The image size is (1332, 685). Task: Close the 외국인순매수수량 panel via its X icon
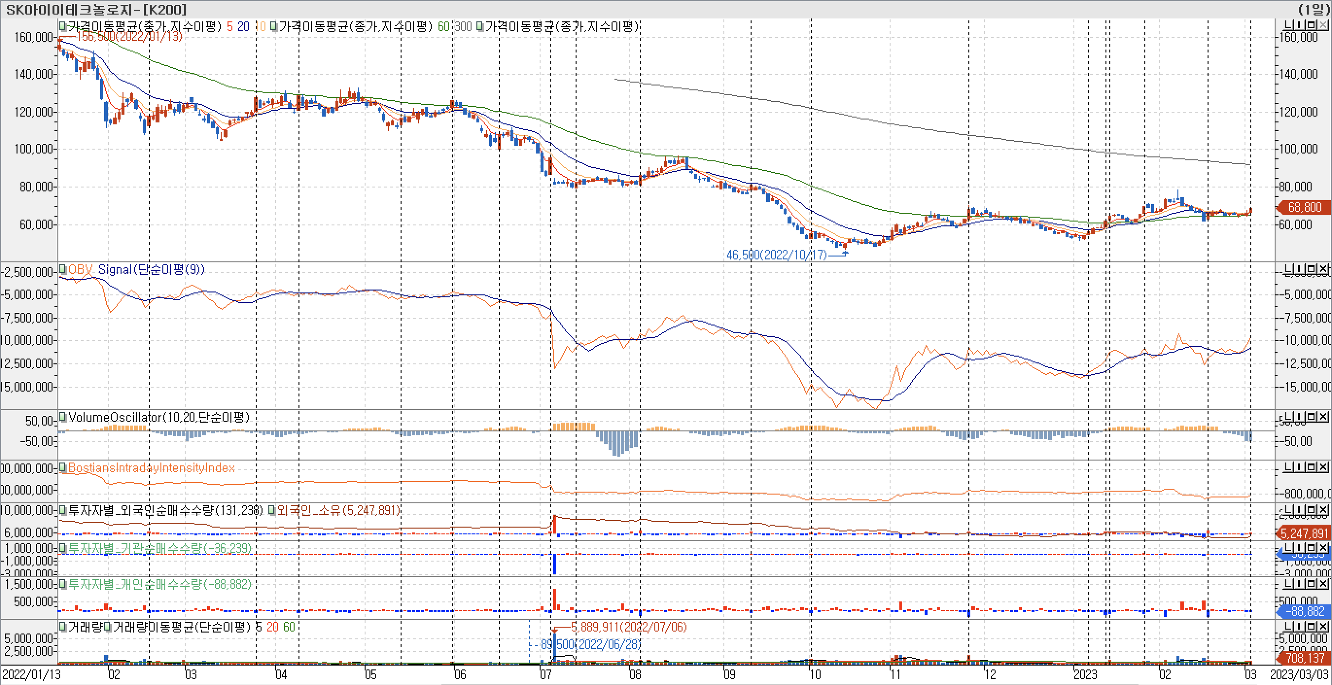tap(1323, 510)
